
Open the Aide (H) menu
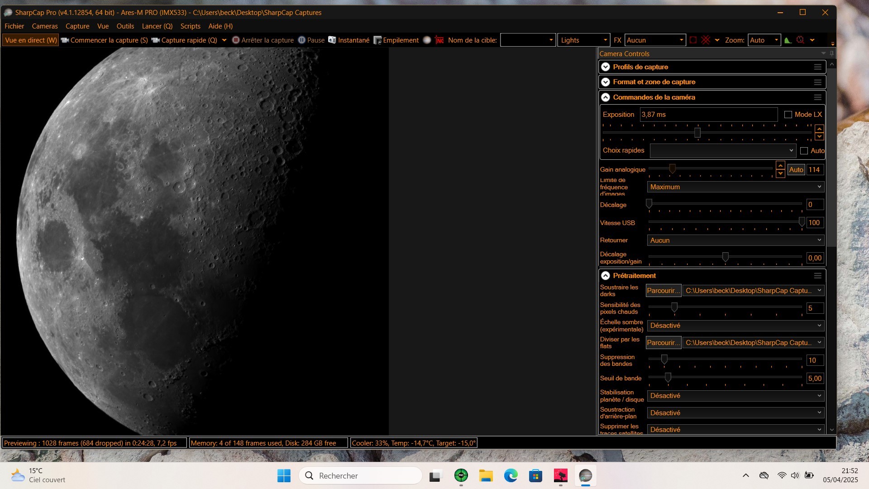click(220, 26)
